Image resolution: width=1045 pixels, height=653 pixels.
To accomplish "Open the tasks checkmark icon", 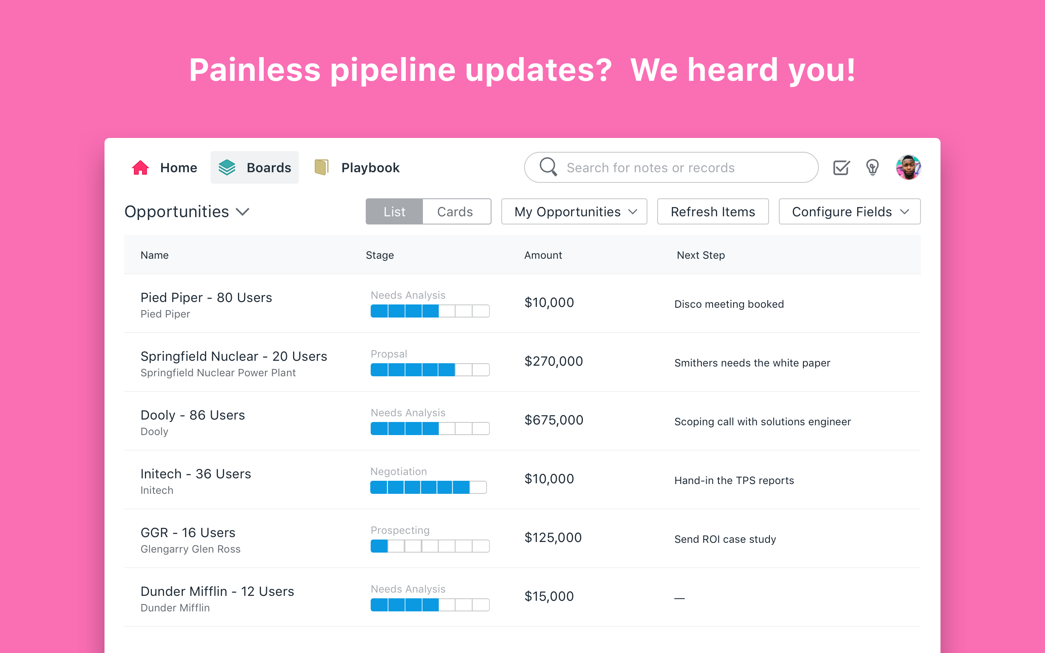I will pos(841,168).
